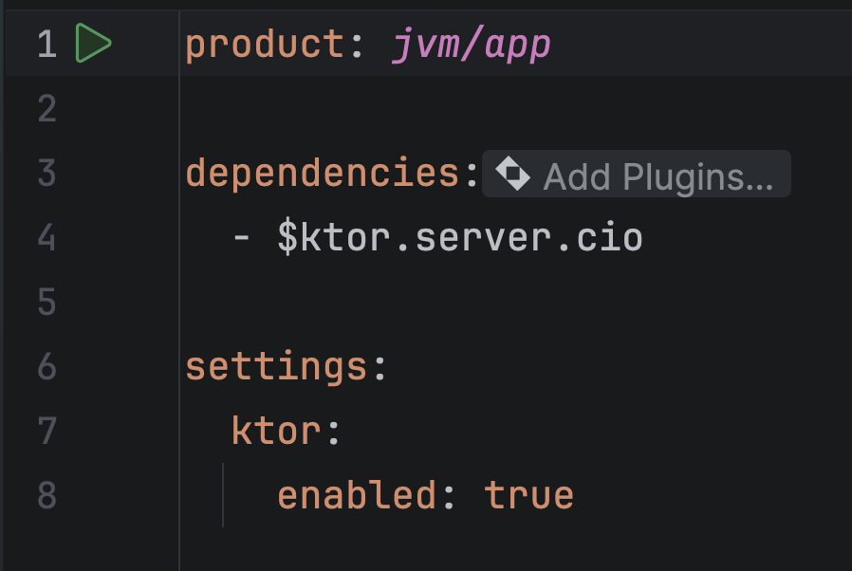Click the 'true' value of enabled
The height and width of the screenshot is (571, 852).
click(x=528, y=495)
